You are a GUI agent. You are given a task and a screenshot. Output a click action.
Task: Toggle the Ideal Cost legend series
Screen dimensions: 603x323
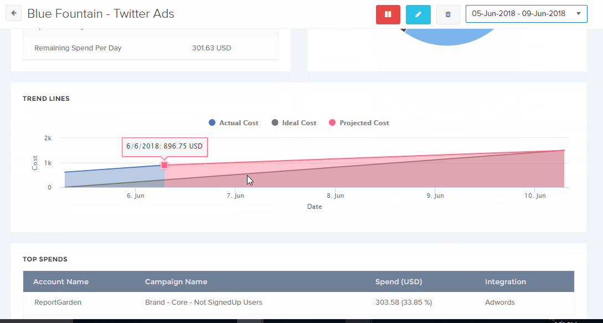coord(294,123)
